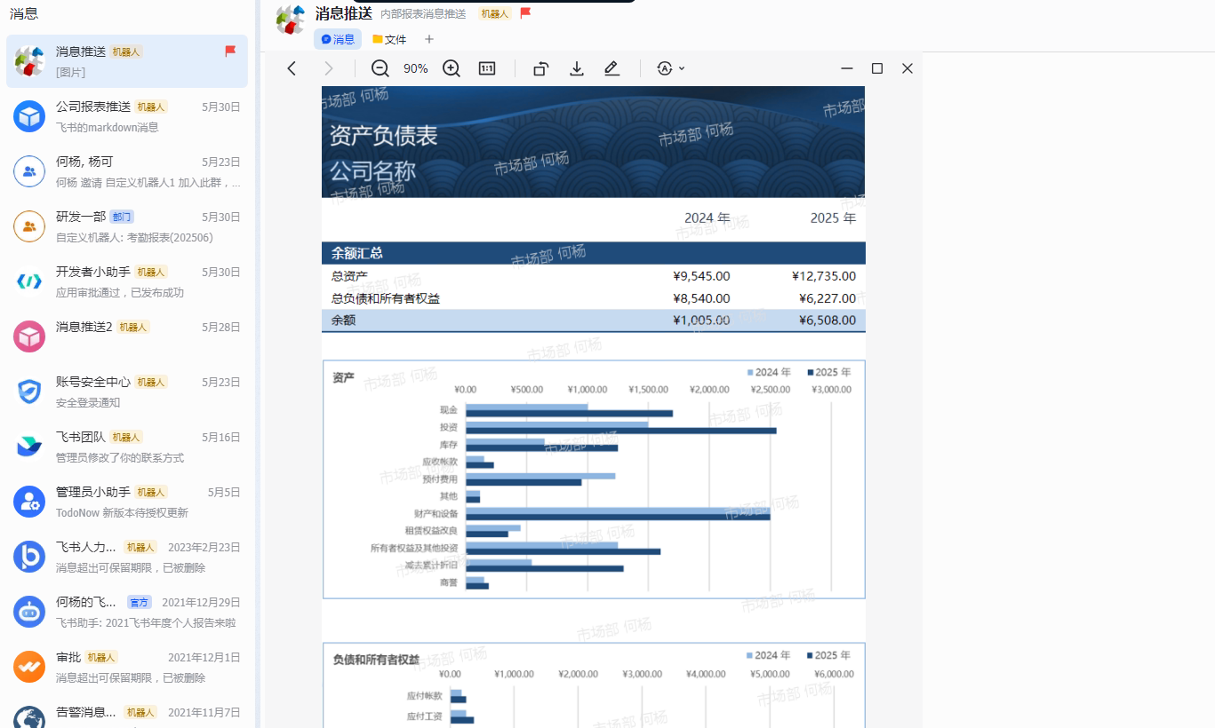Switch to the 文件 tab
1215x728 pixels.
coord(389,39)
